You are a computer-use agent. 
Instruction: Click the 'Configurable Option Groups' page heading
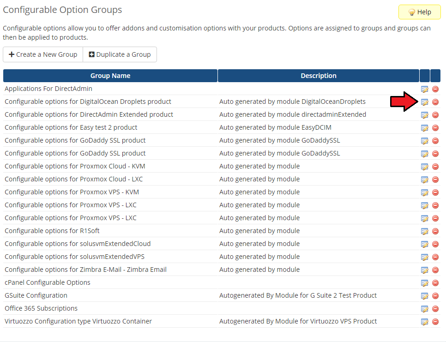click(62, 10)
